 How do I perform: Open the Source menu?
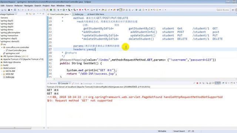pos(9,6)
